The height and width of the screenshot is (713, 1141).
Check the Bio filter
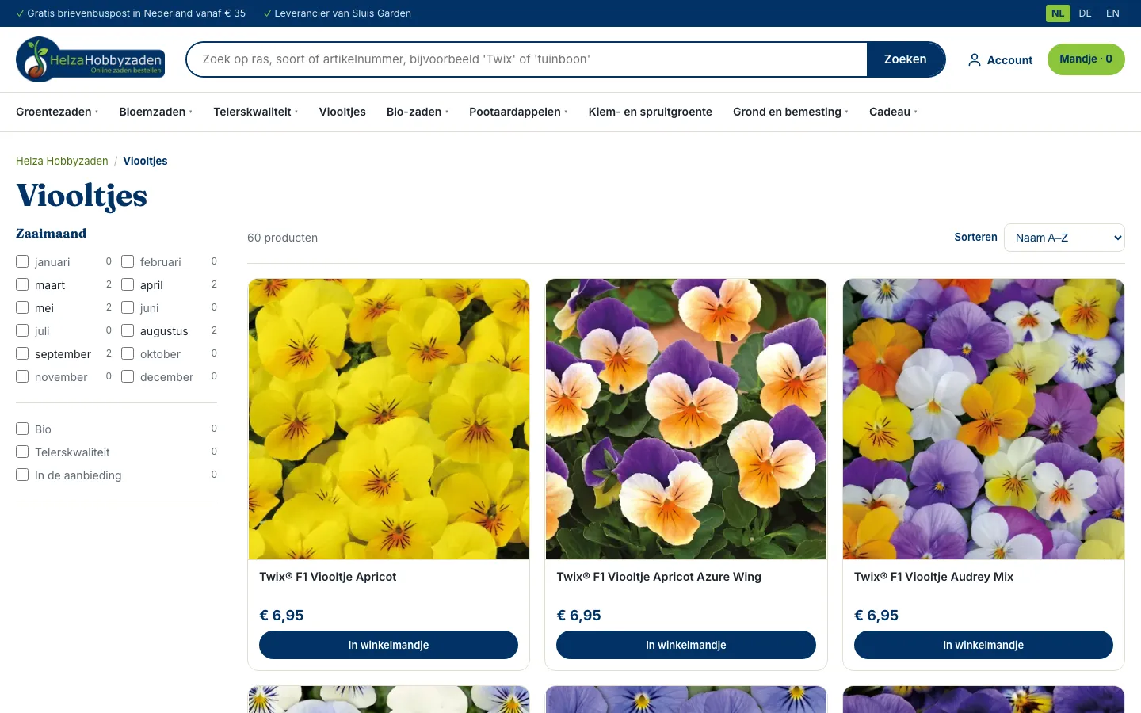click(22, 429)
